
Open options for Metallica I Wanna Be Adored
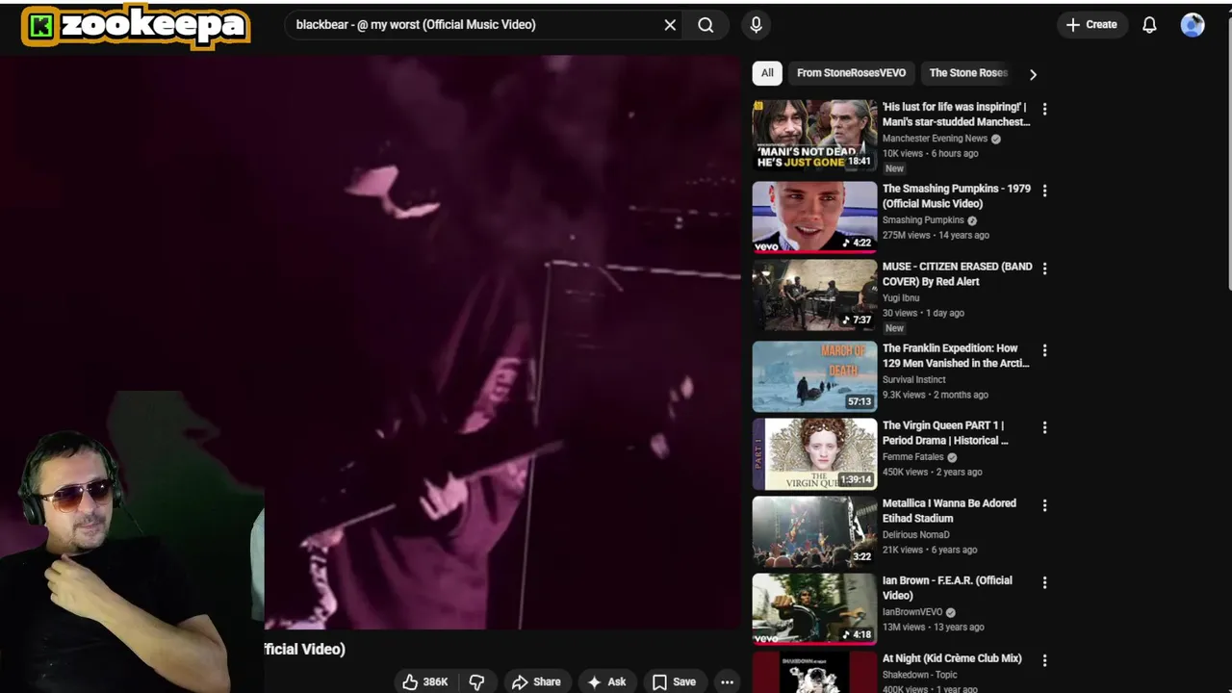(1044, 505)
